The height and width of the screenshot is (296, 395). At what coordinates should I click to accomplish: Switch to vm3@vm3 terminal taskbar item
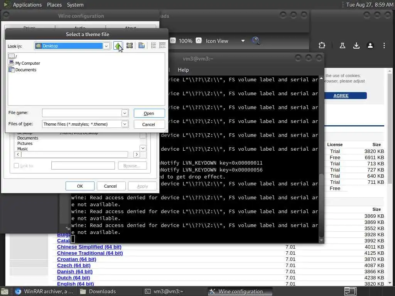[x=164, y=291]
